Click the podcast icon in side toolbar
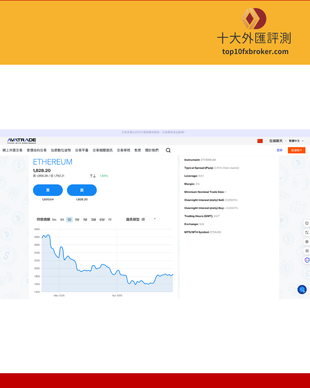This screenshot has height=388, width=310. pyautogui.click(x=307, y=242)
